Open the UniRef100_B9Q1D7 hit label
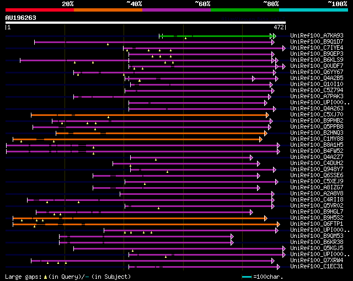 click(x=317, y=41)
